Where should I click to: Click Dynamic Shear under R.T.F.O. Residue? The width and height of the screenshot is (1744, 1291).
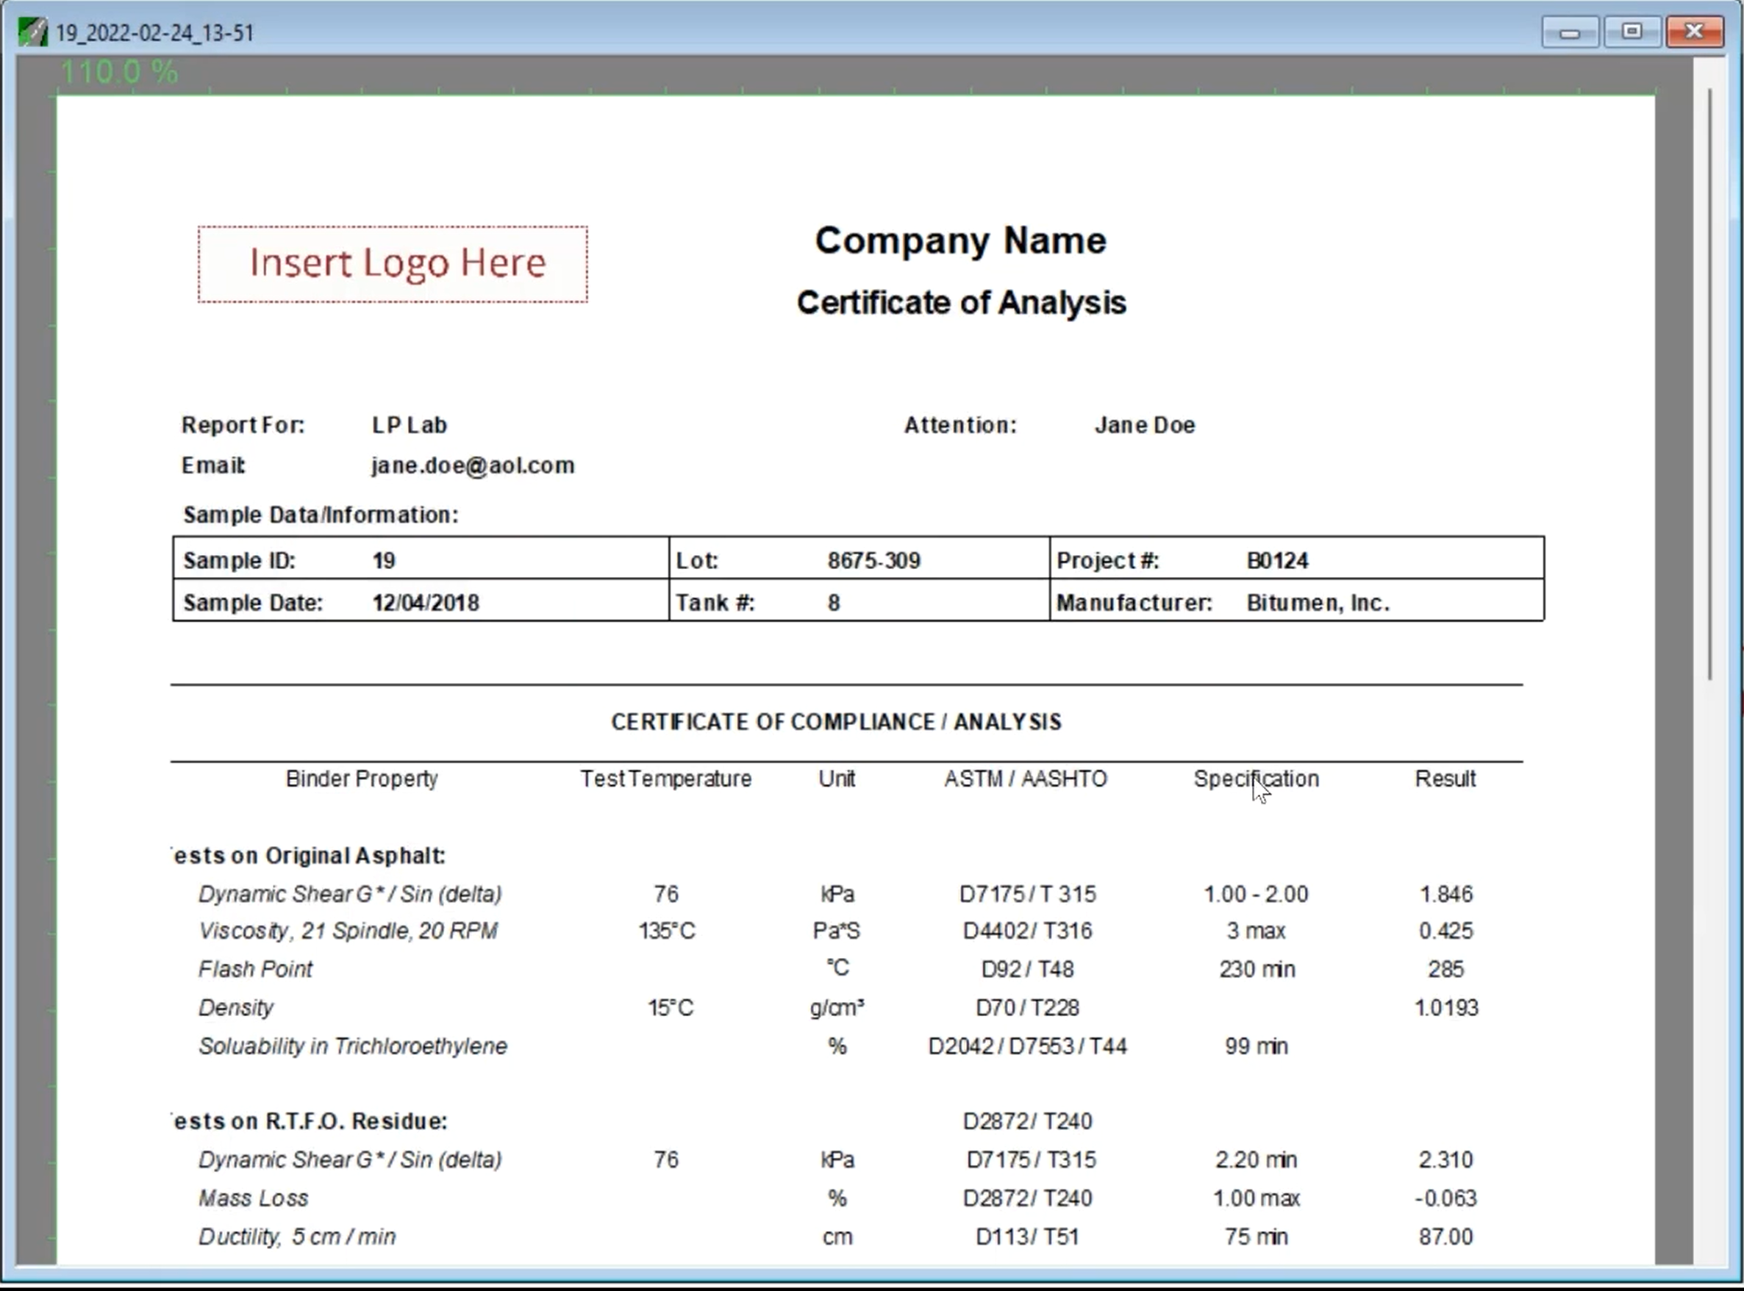click(350, 1159)
